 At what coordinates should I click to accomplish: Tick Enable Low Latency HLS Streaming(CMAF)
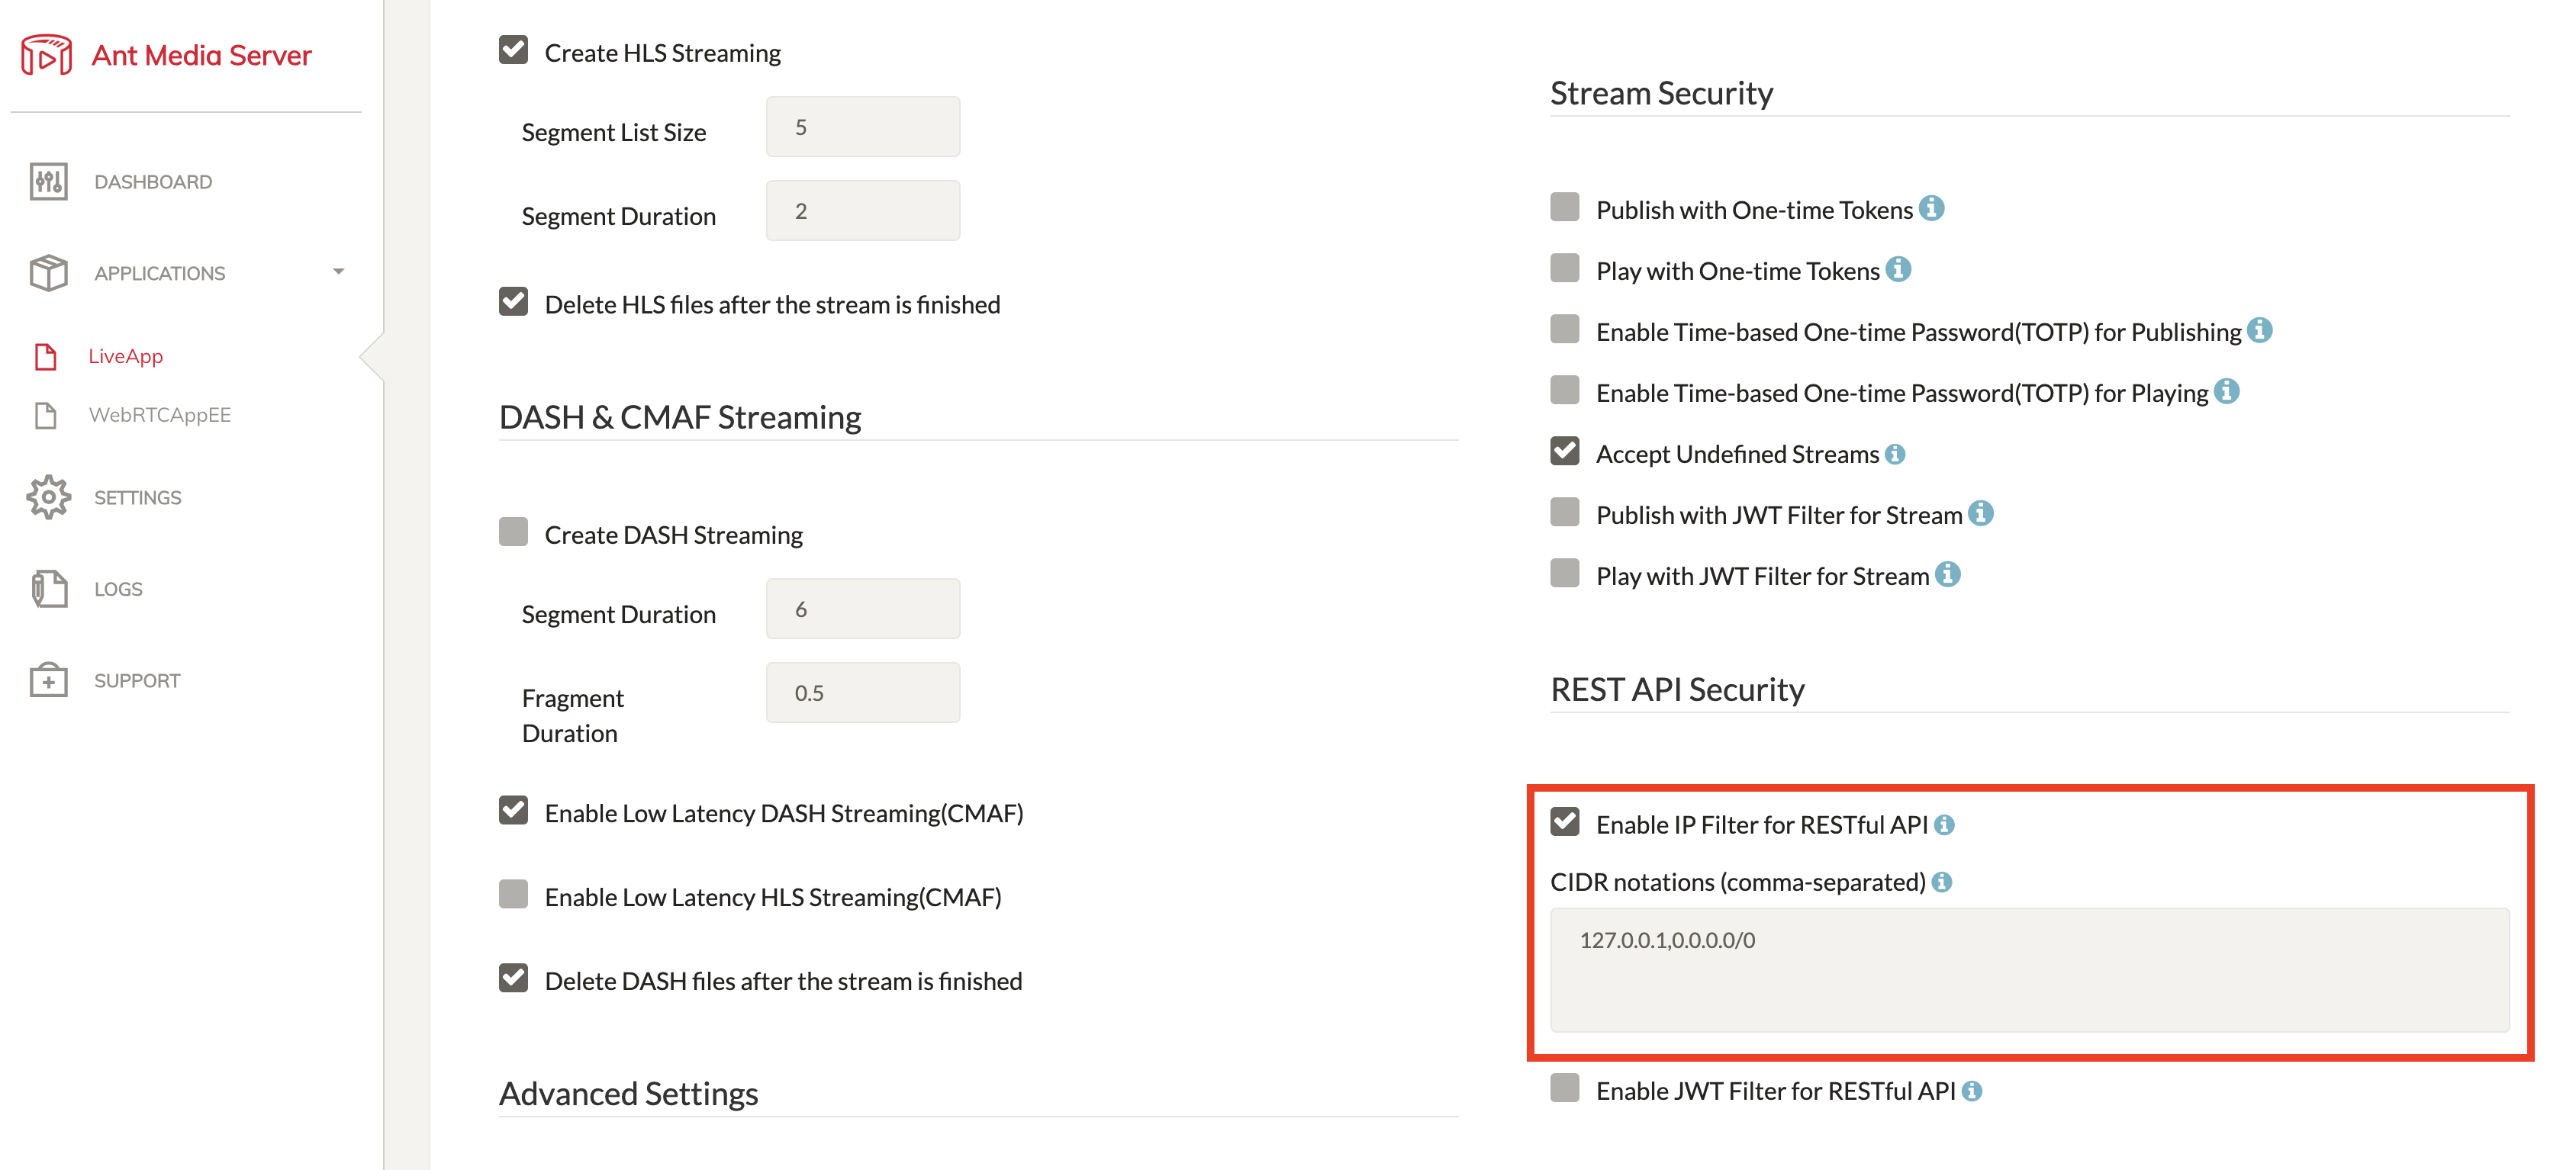tap(513, 894)
